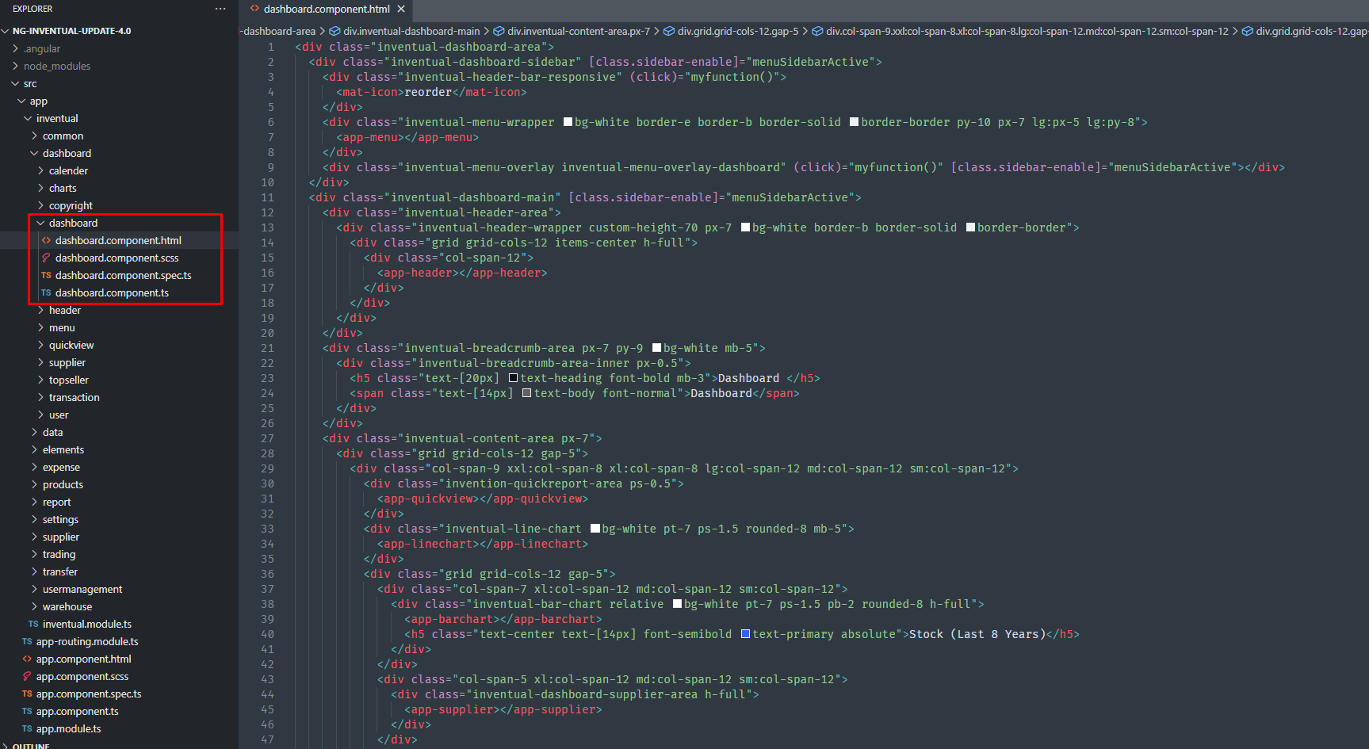Screen dimensions: 1369x749
Task: Click TS icon of app.module.ts
Action: [x=27, y=728]
